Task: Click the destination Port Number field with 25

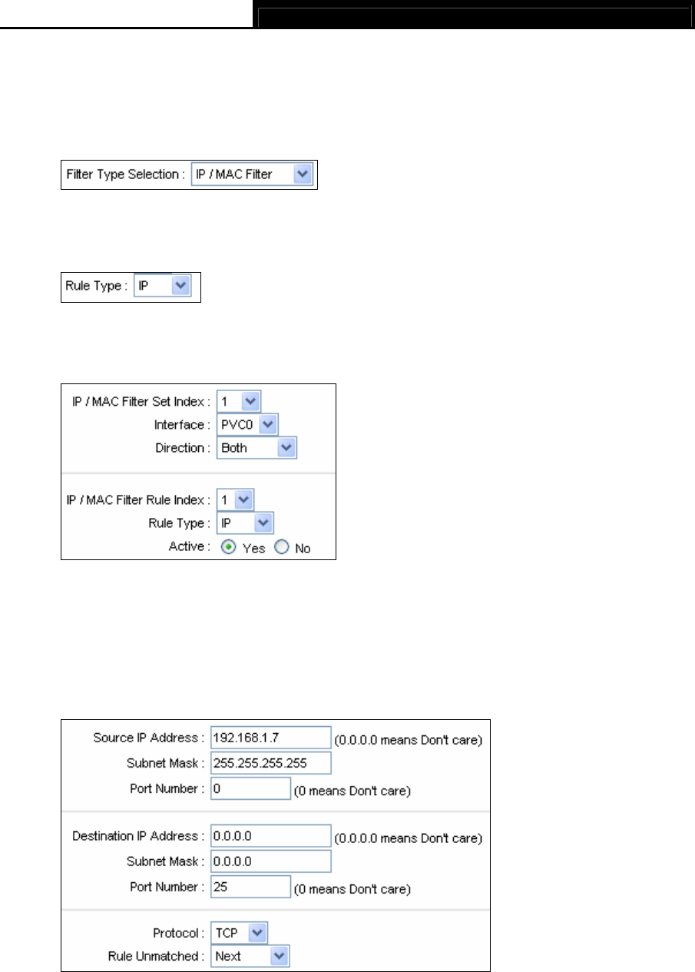Action: point(250,886)
